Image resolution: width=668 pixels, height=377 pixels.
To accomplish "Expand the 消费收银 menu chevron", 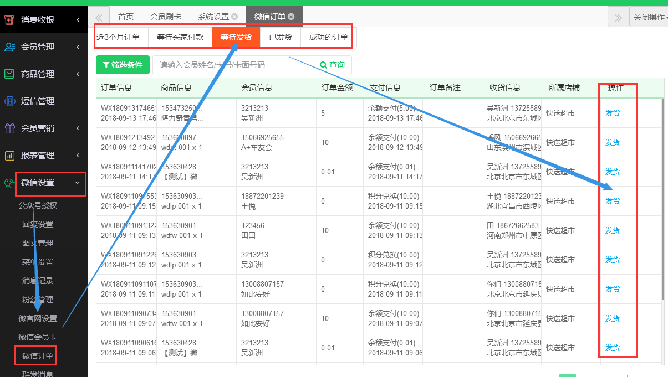I will point(78,20).
